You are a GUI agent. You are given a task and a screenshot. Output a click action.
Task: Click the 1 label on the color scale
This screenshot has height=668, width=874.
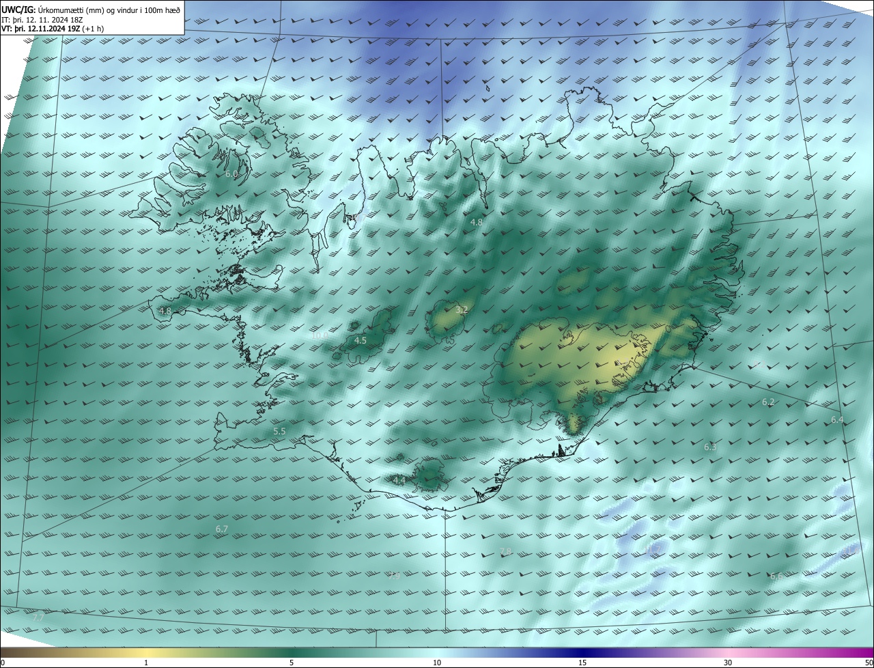pyautogui.click(x=146, y=663)
